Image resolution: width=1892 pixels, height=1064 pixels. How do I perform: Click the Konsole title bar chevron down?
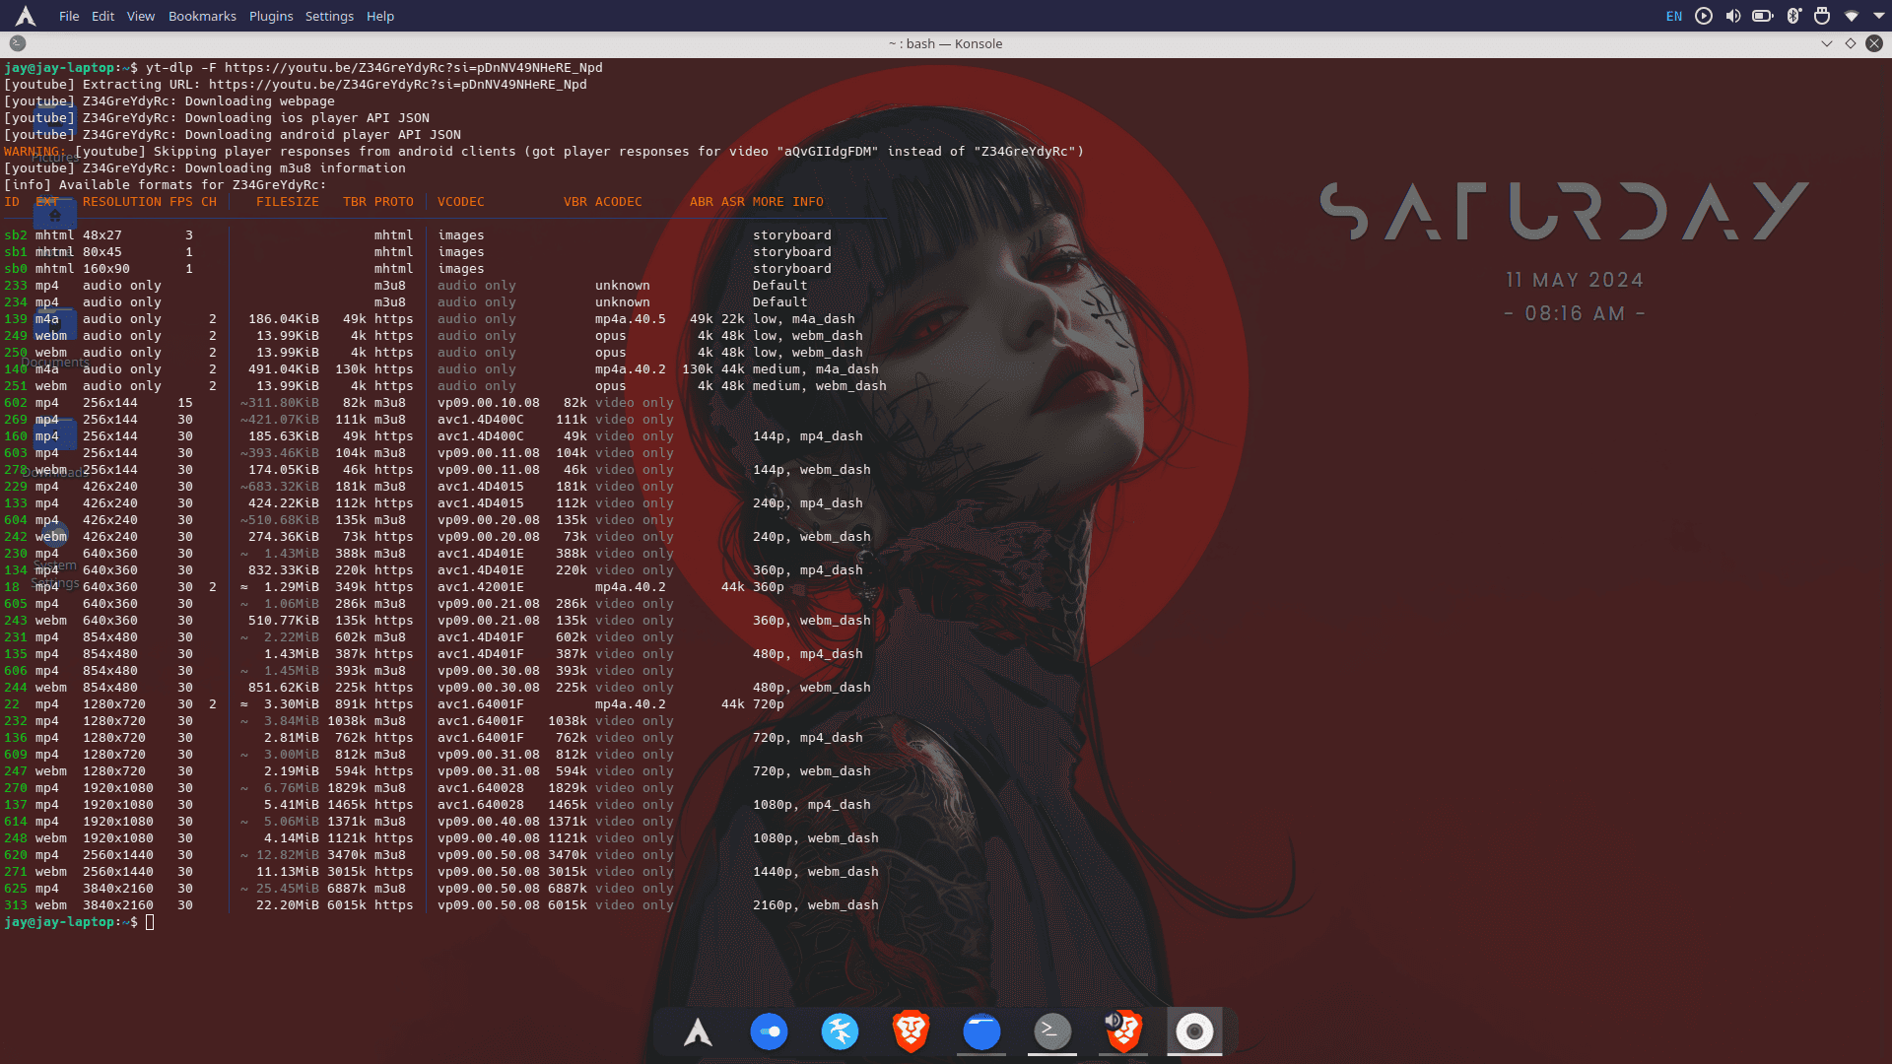[x=1827, y=43]
